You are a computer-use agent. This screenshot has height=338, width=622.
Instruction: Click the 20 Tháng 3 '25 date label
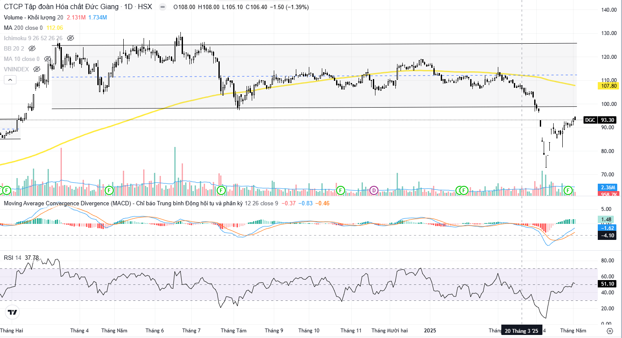click(x=522, y=331)
